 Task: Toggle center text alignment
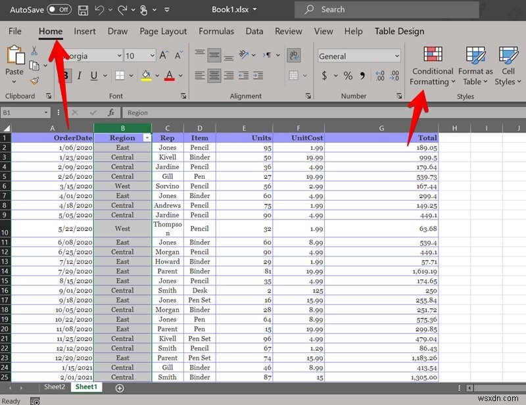[214, 75]
